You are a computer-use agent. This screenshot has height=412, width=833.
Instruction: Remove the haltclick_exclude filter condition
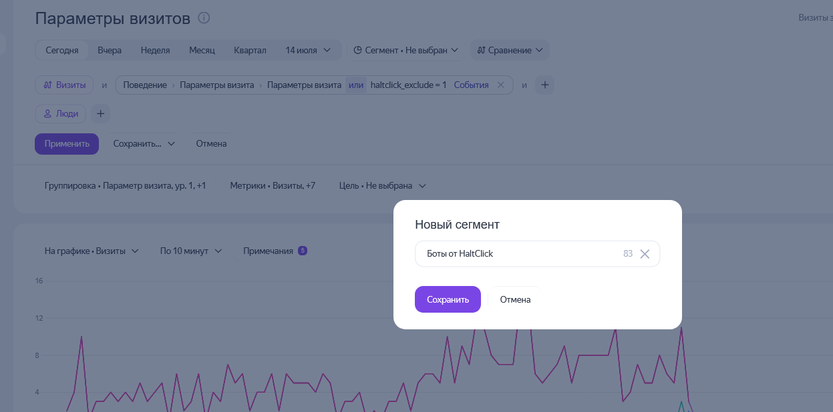(x=500, y=85)
